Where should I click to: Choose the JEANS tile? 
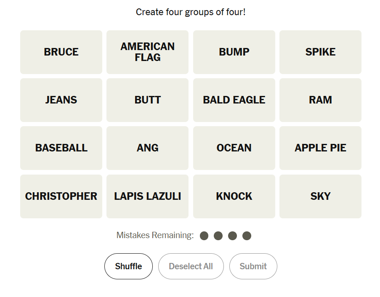61,100
